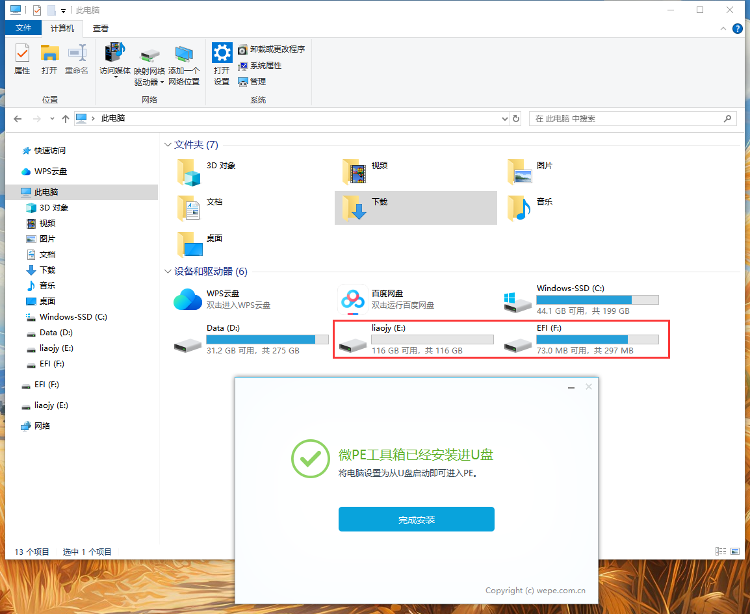Select the liaojy (E:) drive icon
Image resolution: width=750 pixels, height=614 pixels.
coord(352,345)
